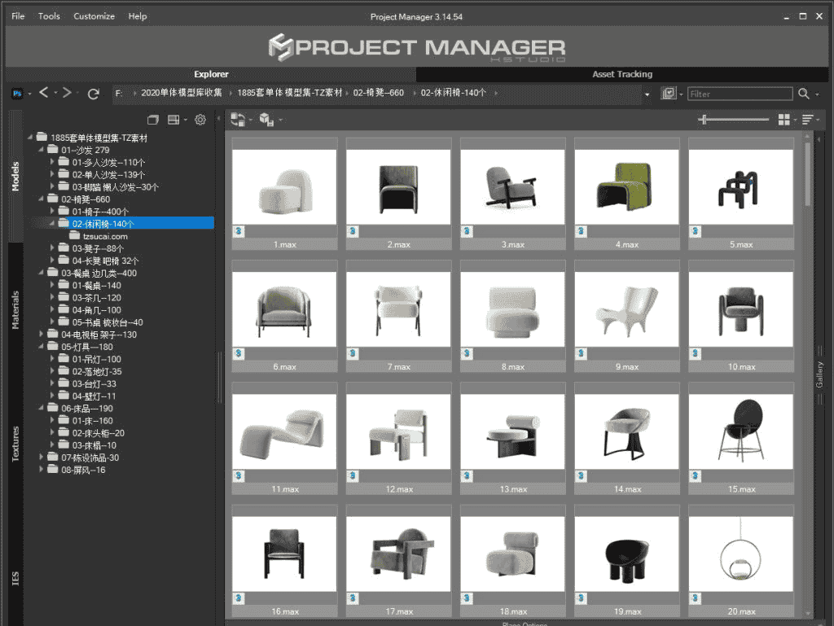The height and width of the screenshot is (626, 834).
Task: Expand the 04-电视柜 架子--130 folder
Action: [42, 335]
